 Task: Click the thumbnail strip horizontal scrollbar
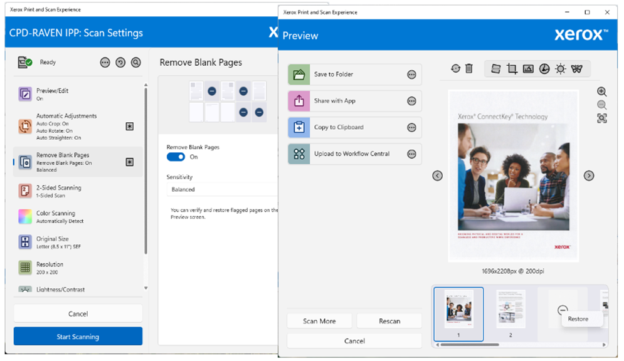tap(469, 345)
